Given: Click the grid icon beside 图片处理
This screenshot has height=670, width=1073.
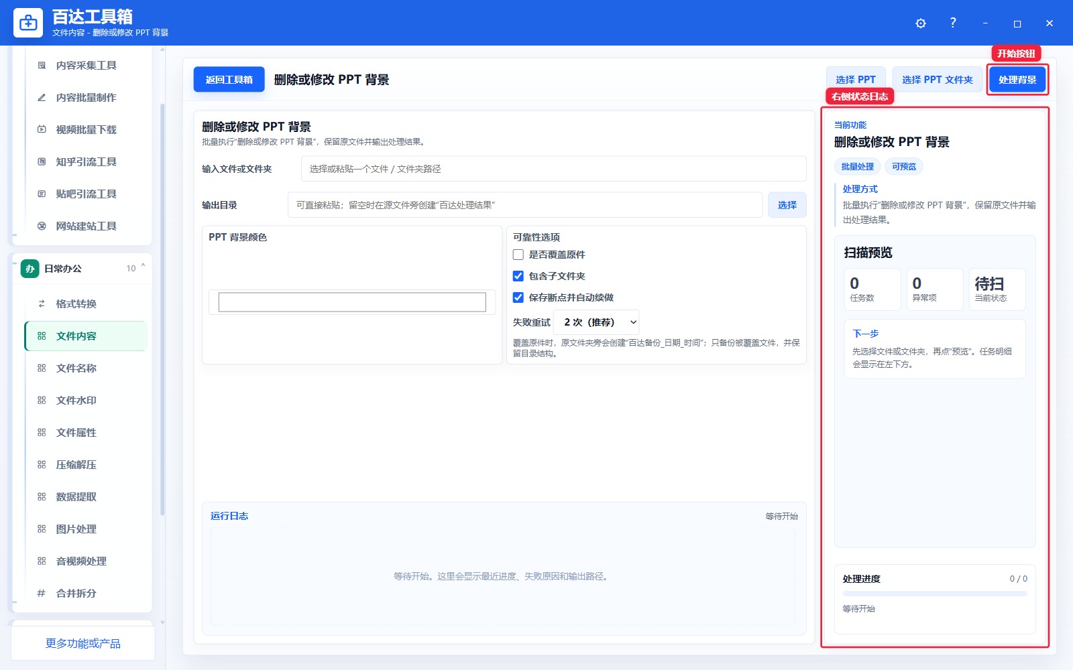Looking at the screenshot, I should (x=42, y=529).
